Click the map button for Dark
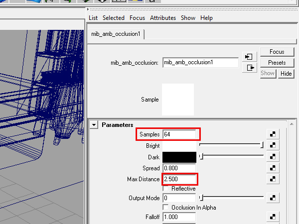This screenshot has width=299, height=224. 273,157
